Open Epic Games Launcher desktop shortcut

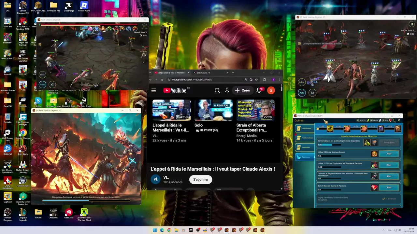point(23,55)
